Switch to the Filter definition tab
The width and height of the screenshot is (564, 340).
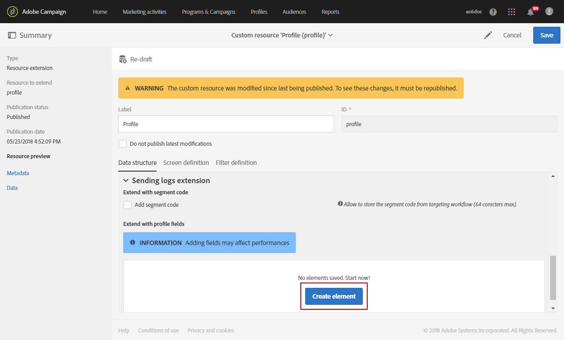[x=236, y=163]
